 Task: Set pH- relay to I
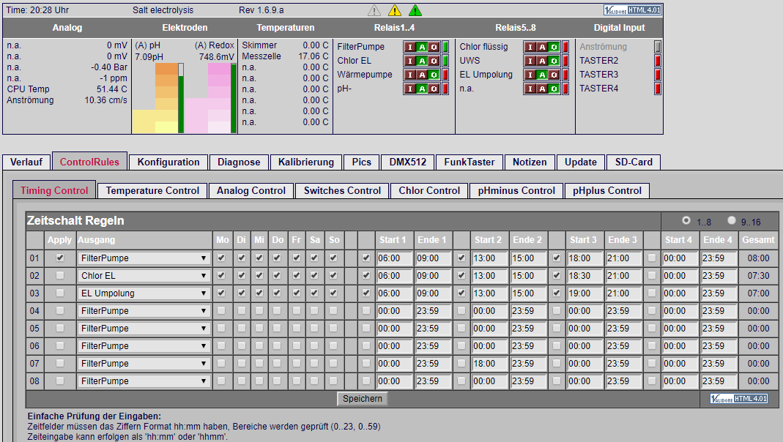tap(410, 89)
